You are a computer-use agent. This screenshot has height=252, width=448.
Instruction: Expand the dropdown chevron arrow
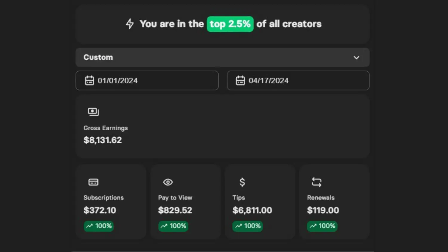point(356,57)
